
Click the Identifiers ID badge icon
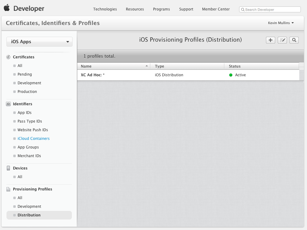pos(8,104)
